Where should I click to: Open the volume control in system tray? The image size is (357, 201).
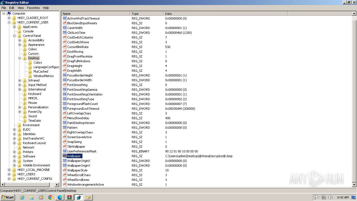pyautogui.click(x=331, y=197)
